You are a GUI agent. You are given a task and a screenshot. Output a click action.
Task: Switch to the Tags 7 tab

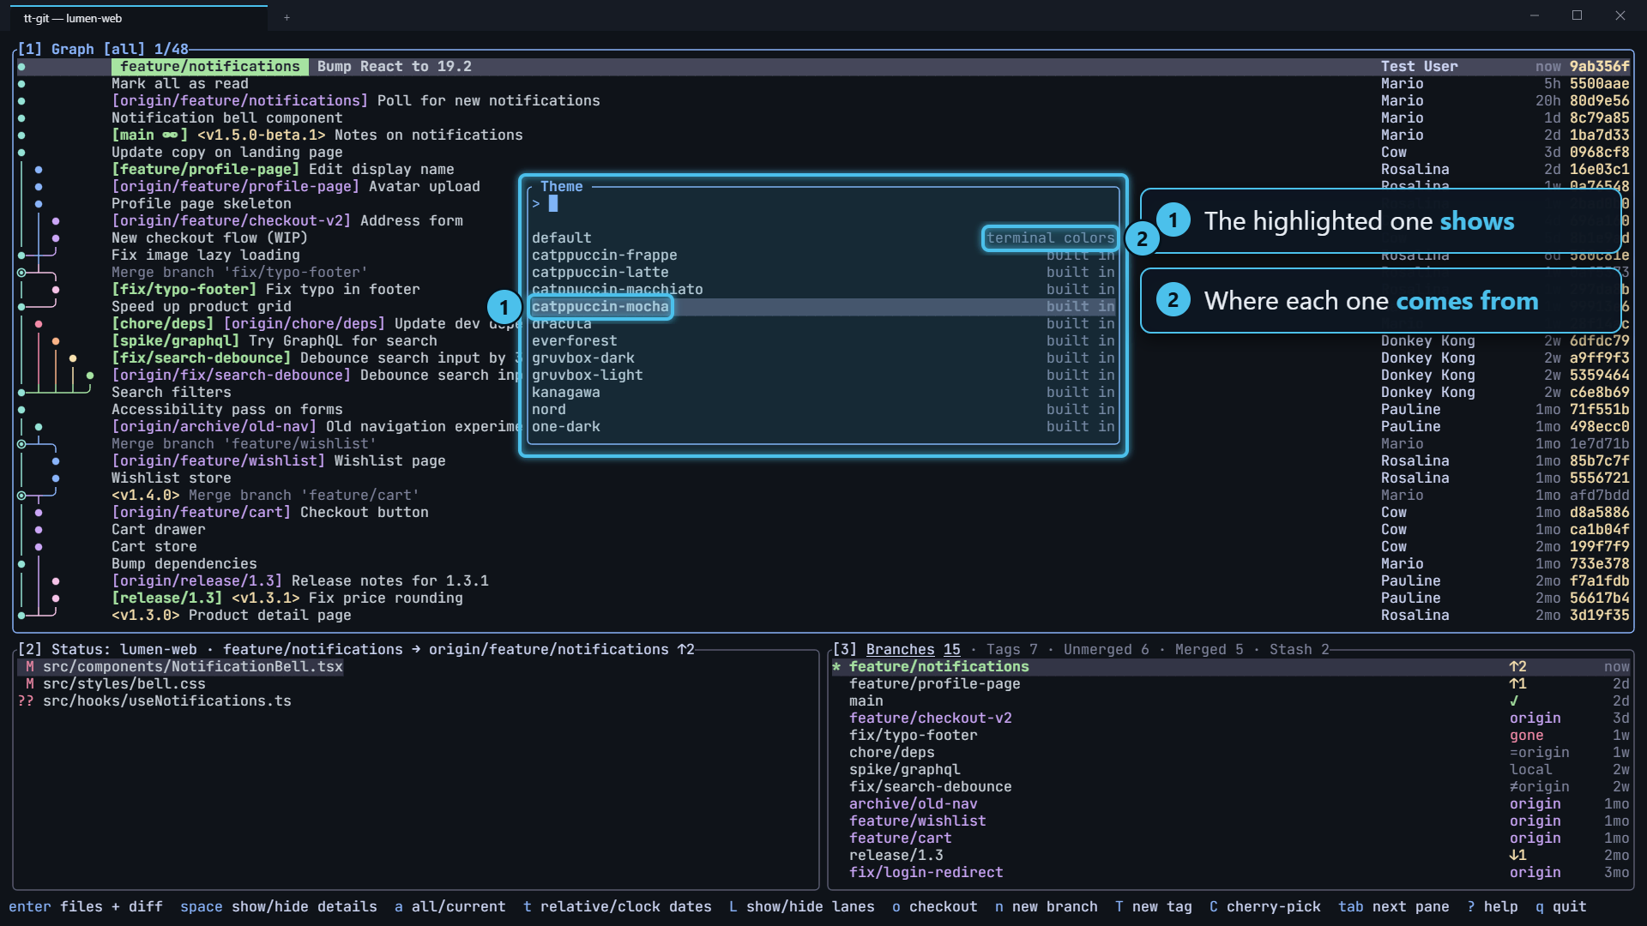[1011, 649]
